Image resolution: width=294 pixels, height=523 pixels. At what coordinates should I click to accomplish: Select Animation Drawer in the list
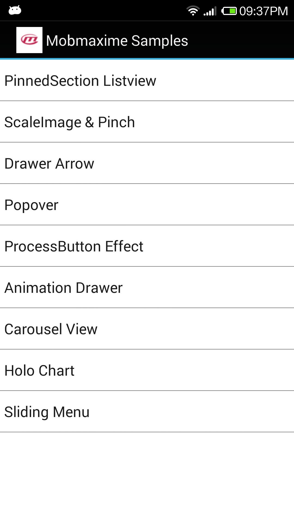coord(63,288)
